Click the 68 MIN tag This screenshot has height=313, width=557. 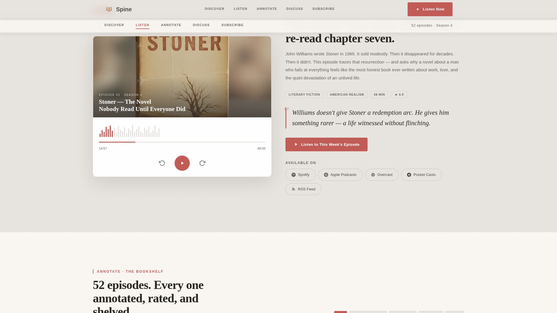click(379, 95)
